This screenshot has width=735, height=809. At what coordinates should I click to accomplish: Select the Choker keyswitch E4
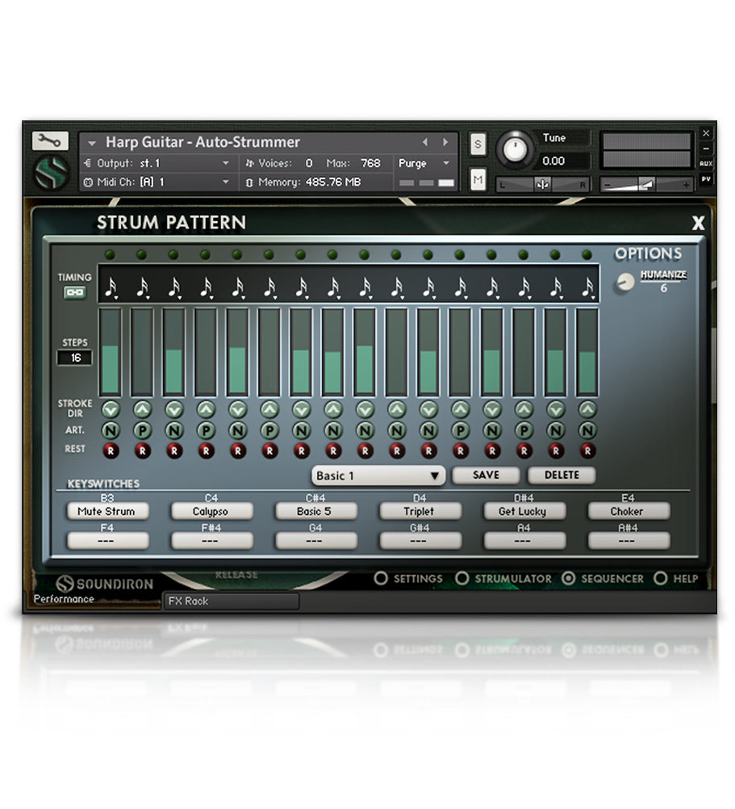tap(629, 511)
